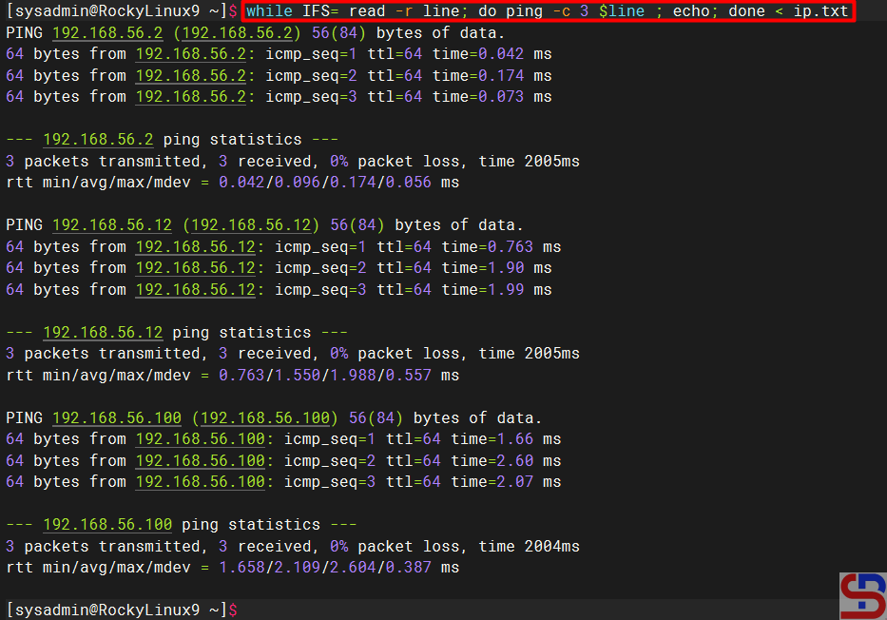Screen dimensions: 887x620
Task: Click the time=2.60 value for 192.168.56.100
Action: tap(506, 461)
